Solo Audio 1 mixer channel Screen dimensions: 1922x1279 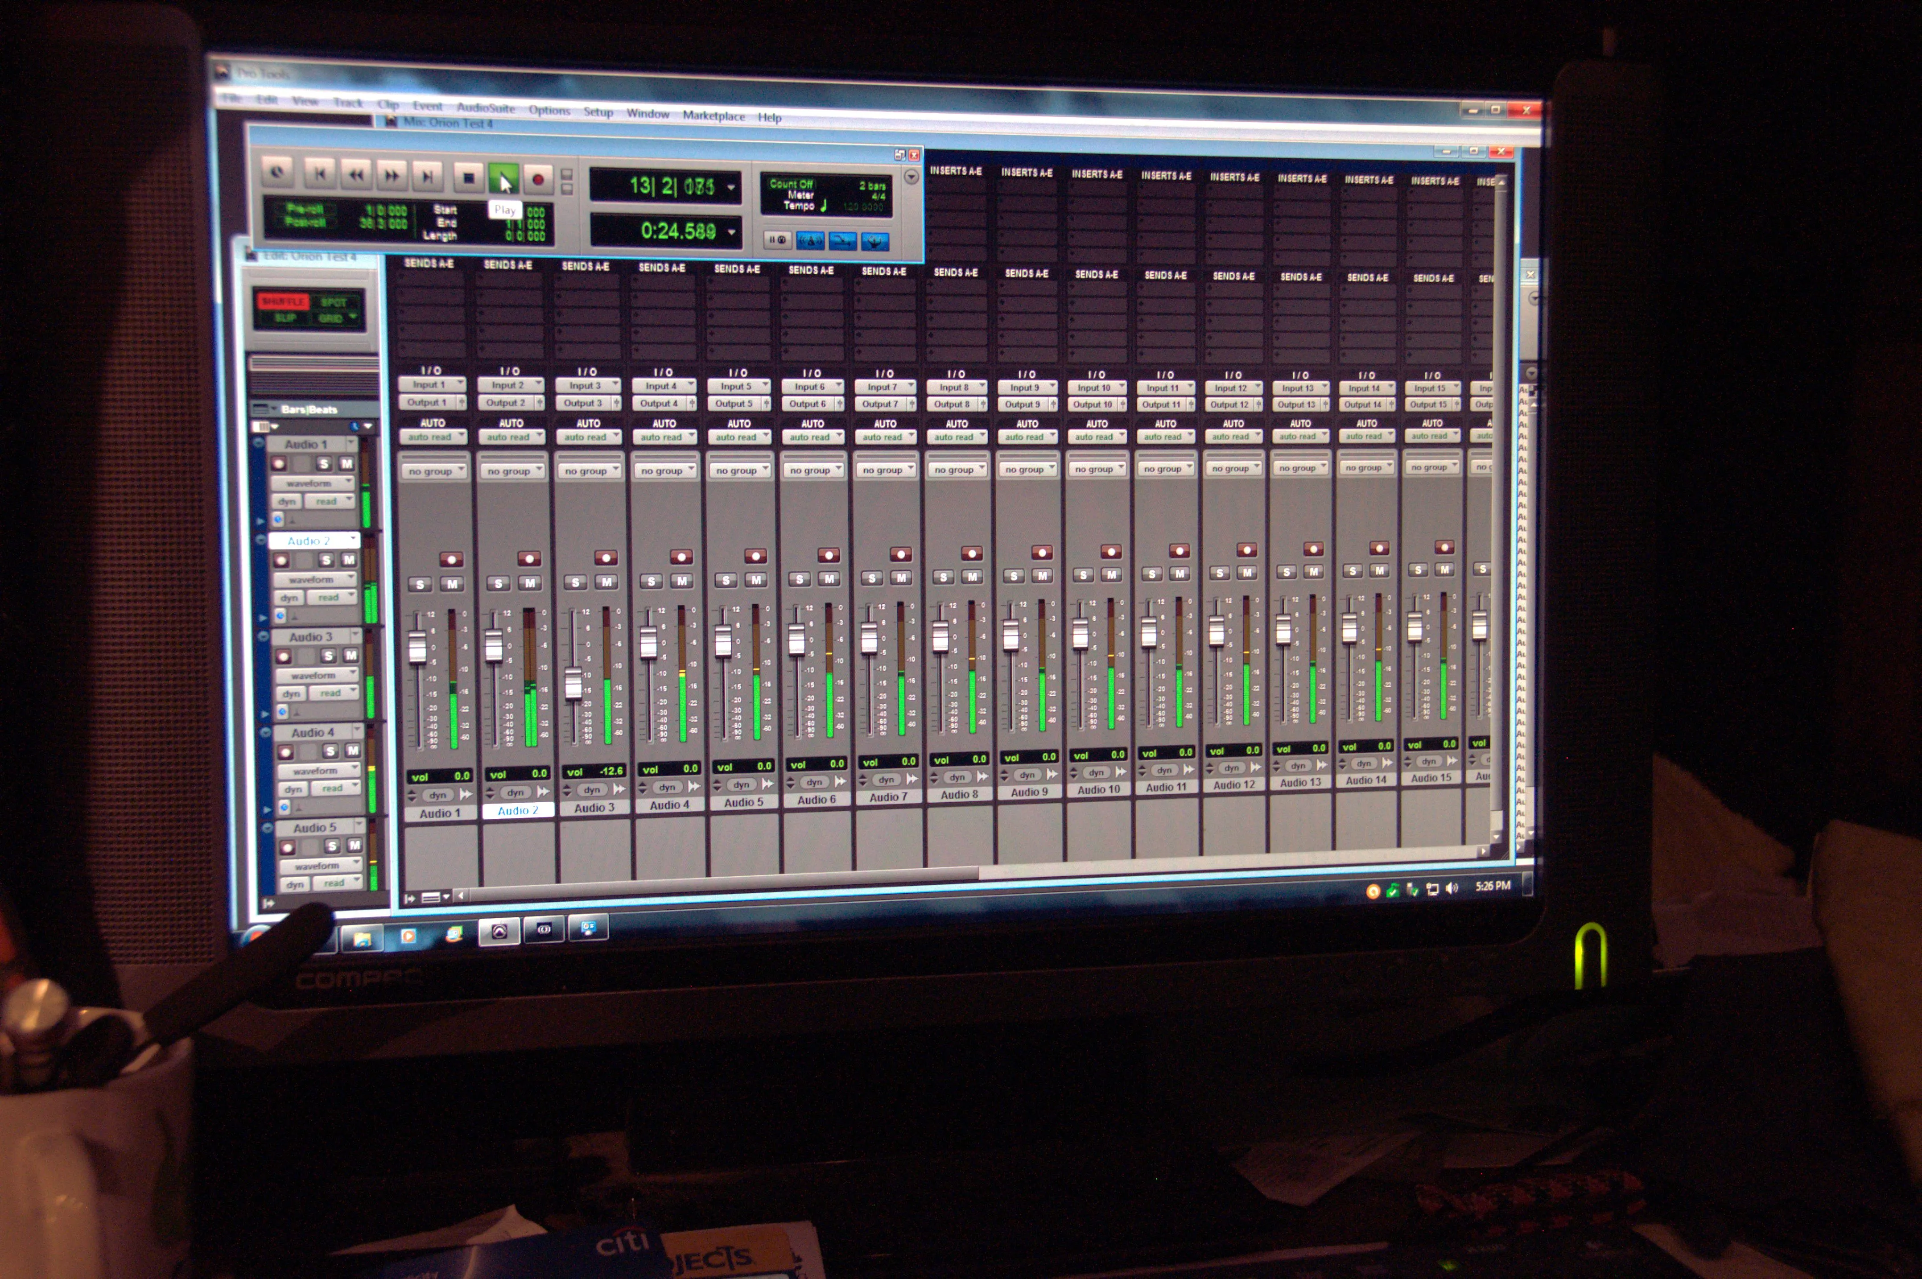coord(420,584)
